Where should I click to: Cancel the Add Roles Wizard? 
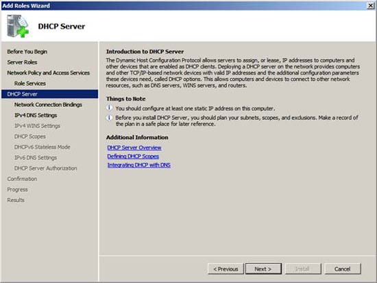pyautogui.click(x=342, y=269)
